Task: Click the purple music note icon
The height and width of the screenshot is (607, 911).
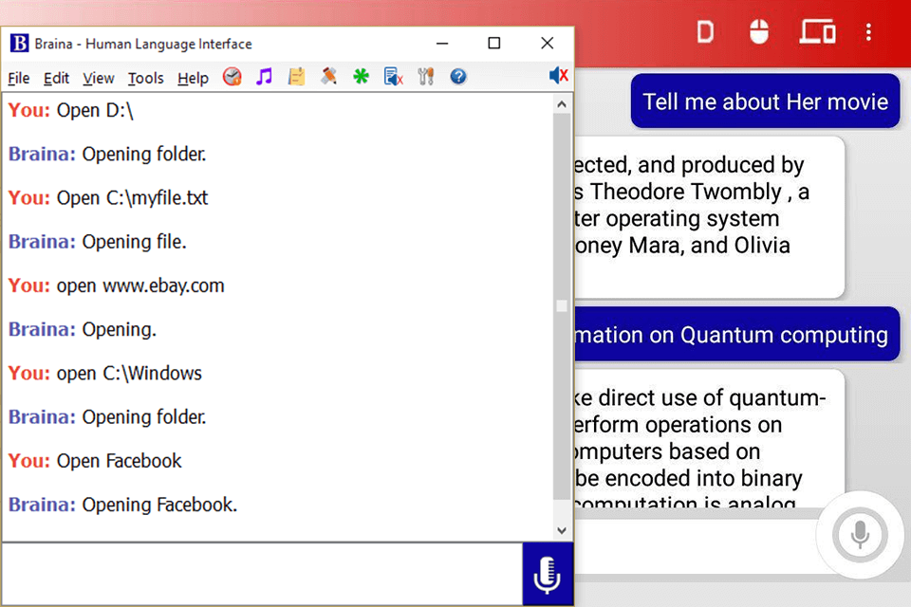Action: point(265,77)
